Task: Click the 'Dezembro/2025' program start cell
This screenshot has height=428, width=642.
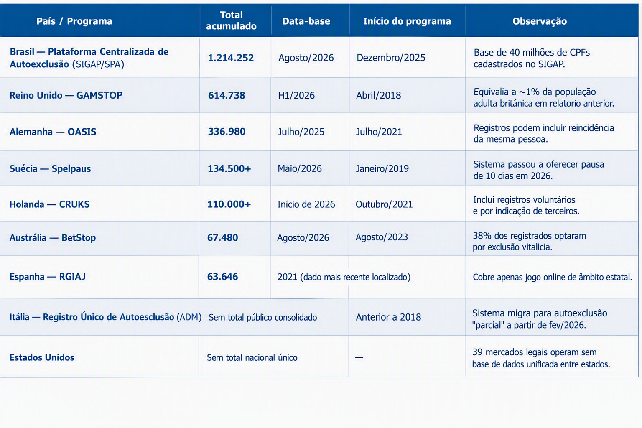Action: [x=391, y=58]
